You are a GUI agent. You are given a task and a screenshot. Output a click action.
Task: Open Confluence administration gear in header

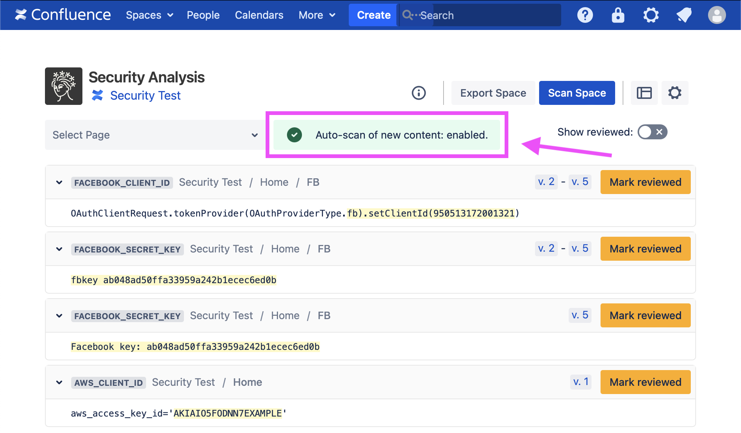pos(651,15)
